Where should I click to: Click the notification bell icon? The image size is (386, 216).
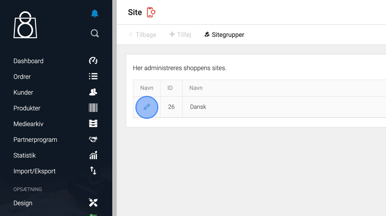(94, 13)
